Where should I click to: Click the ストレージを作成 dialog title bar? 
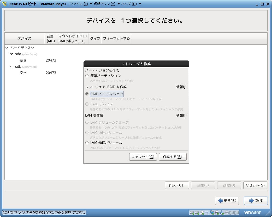pyautogui.click(x=136, y=64)
